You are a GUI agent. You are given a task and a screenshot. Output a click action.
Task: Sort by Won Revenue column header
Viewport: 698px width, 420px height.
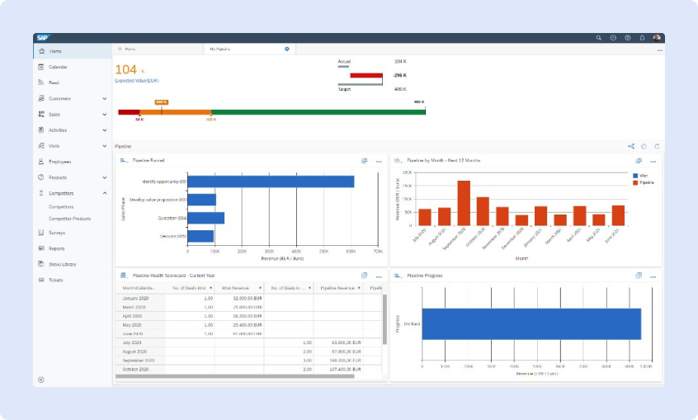point(239,288)
